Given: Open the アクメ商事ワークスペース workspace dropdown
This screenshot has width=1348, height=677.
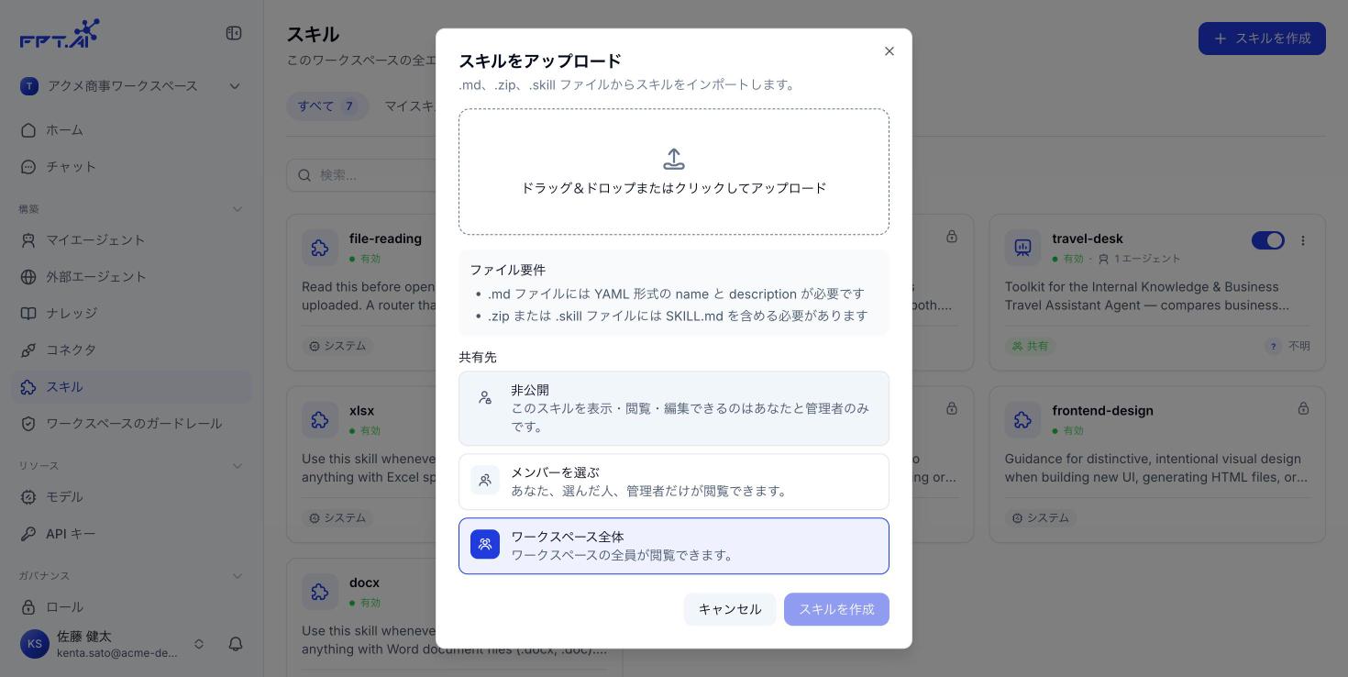Looking at the screenshot, I should click(131, 85).
